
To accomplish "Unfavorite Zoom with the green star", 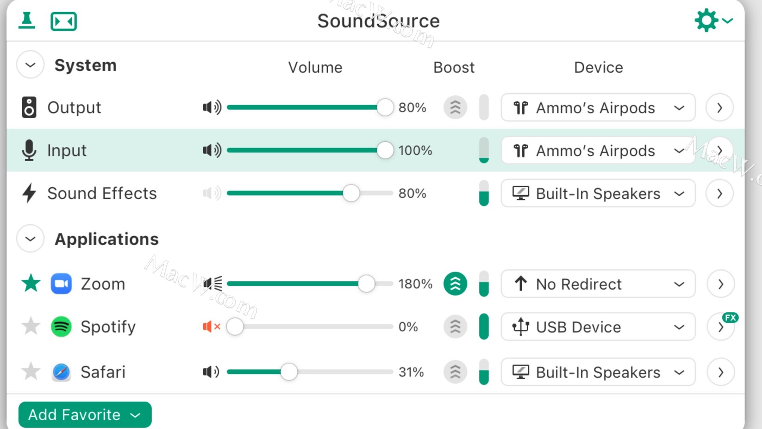I will click(x=31, y=283).
